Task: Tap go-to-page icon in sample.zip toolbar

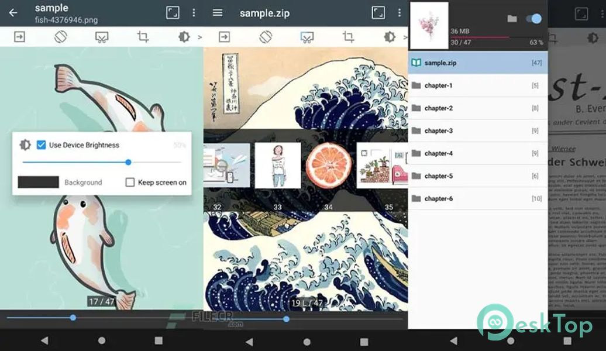Action: tap(225, 37)
